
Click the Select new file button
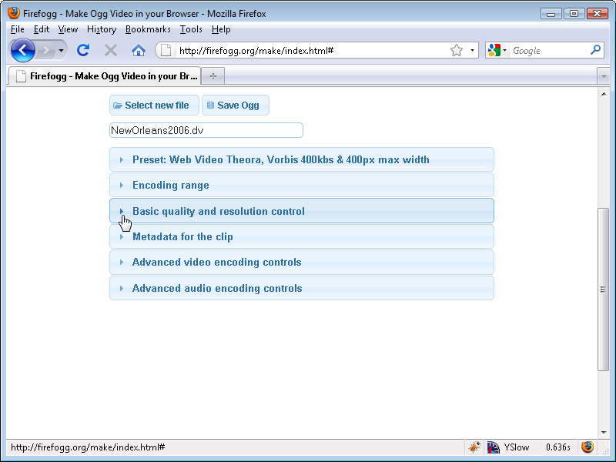pos(154,105)
